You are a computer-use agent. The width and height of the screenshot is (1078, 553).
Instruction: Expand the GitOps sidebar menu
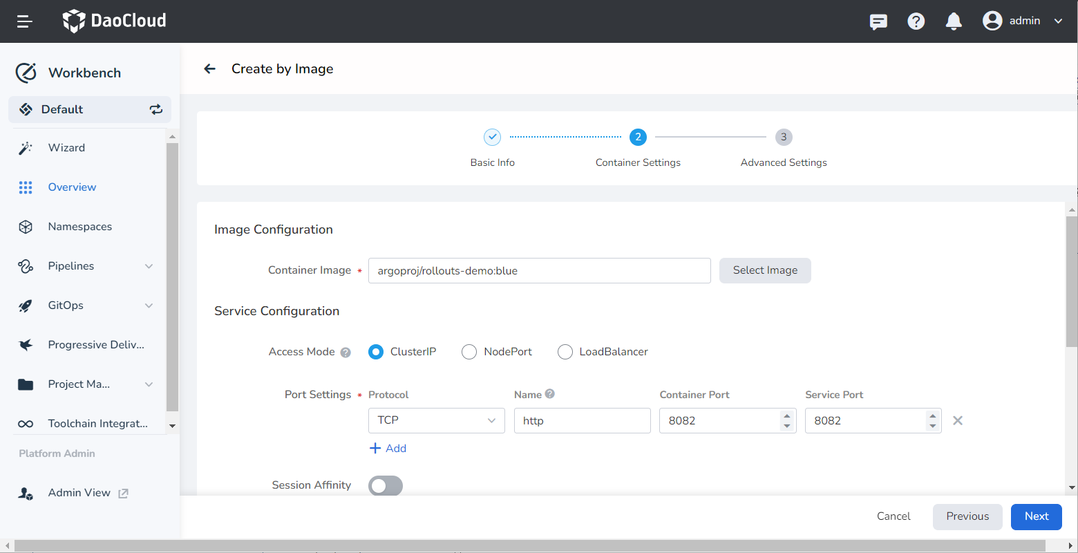click(149, 306)
